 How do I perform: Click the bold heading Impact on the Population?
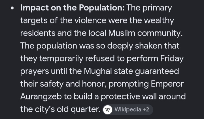[73, 8]
